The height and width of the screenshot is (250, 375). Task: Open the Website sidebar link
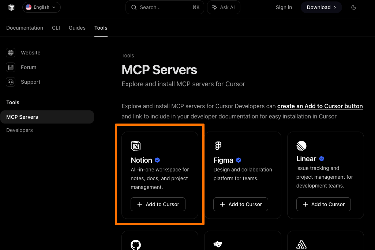31,53
